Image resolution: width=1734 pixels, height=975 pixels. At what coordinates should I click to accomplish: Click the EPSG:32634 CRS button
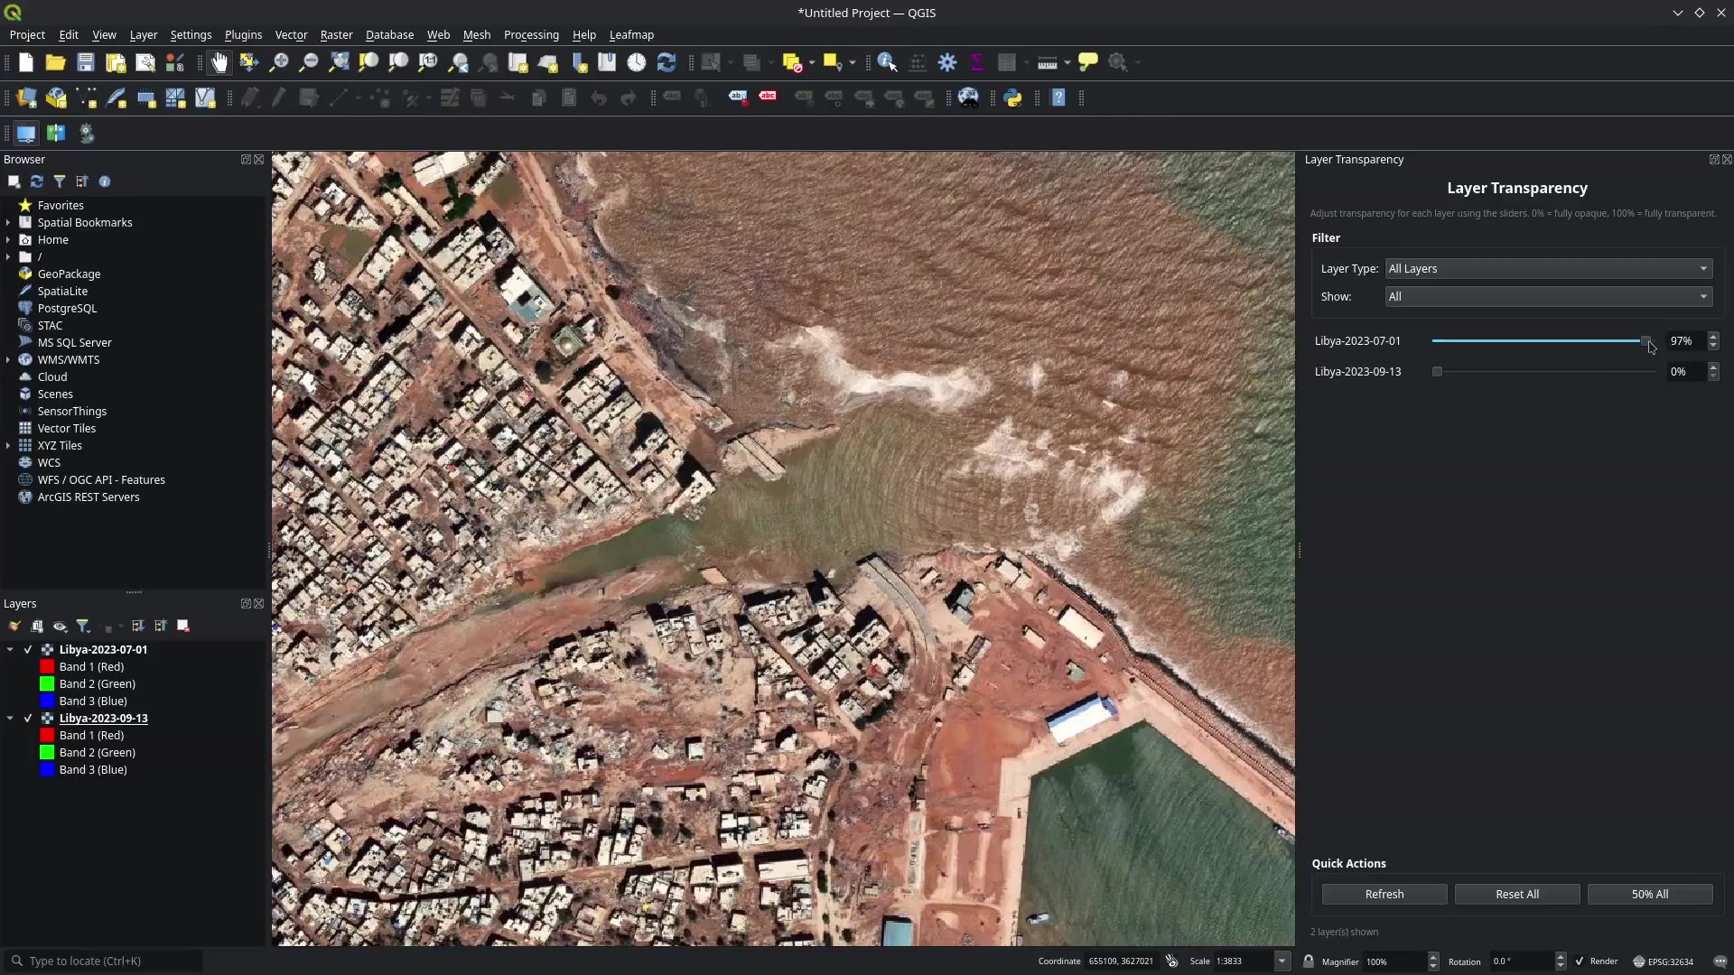click(x=1663, y=961)
